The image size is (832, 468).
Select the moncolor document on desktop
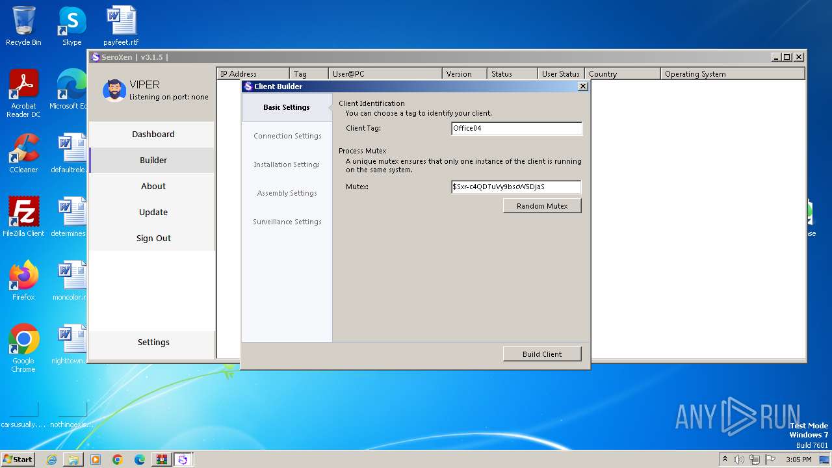click(x=69, y=281)
